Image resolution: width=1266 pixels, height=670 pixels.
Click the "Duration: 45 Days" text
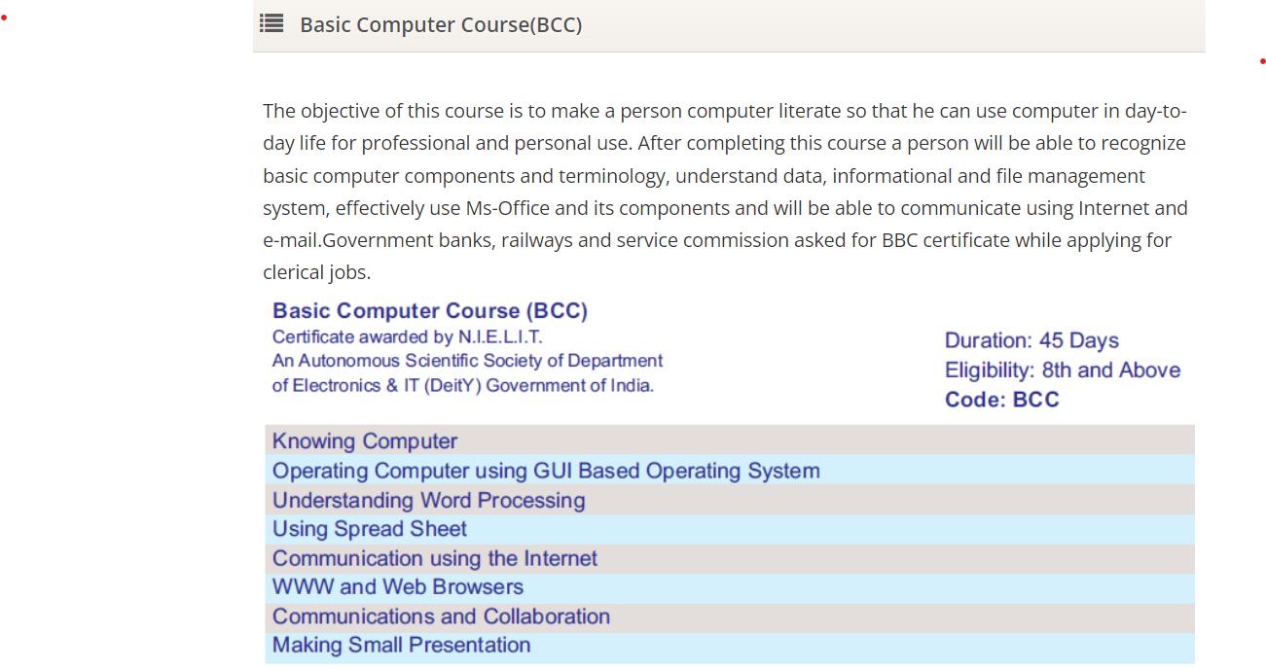tap(1031, 341)
